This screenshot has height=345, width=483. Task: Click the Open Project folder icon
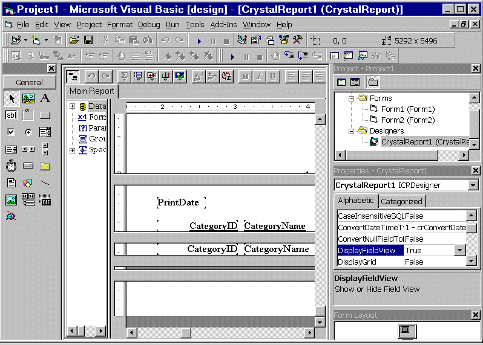74,40
